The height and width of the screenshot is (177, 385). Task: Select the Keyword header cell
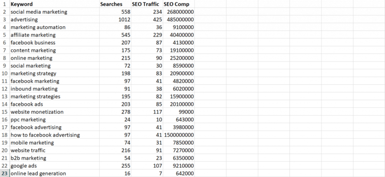pos(22,4)
